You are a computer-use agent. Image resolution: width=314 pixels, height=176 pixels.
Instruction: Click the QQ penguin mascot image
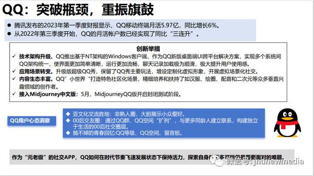point(287,123)
